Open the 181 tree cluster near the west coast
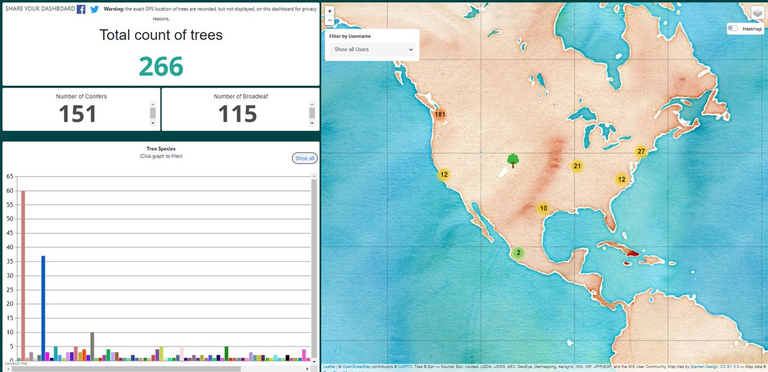The width and height of the screenshot is (768, 372). tap(439, 113)
